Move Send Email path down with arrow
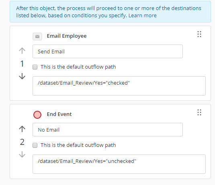215x185 pixels. pyautogui.click(x=22, y=76)
